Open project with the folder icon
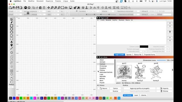This screenshot has height=102, width=182. pos(14,8)
